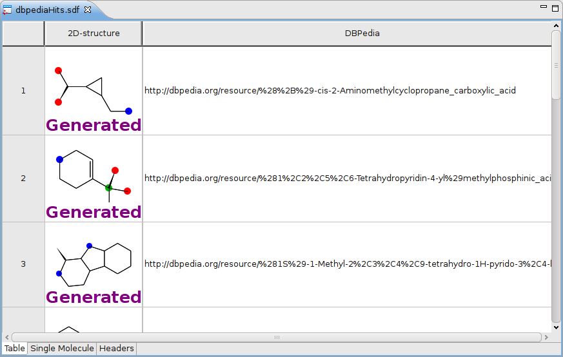The image size is (563, 357).
Task: Click the cis-2-Aminomethylcyclopropane DBPedia URL cell
Action: (330, 91)
